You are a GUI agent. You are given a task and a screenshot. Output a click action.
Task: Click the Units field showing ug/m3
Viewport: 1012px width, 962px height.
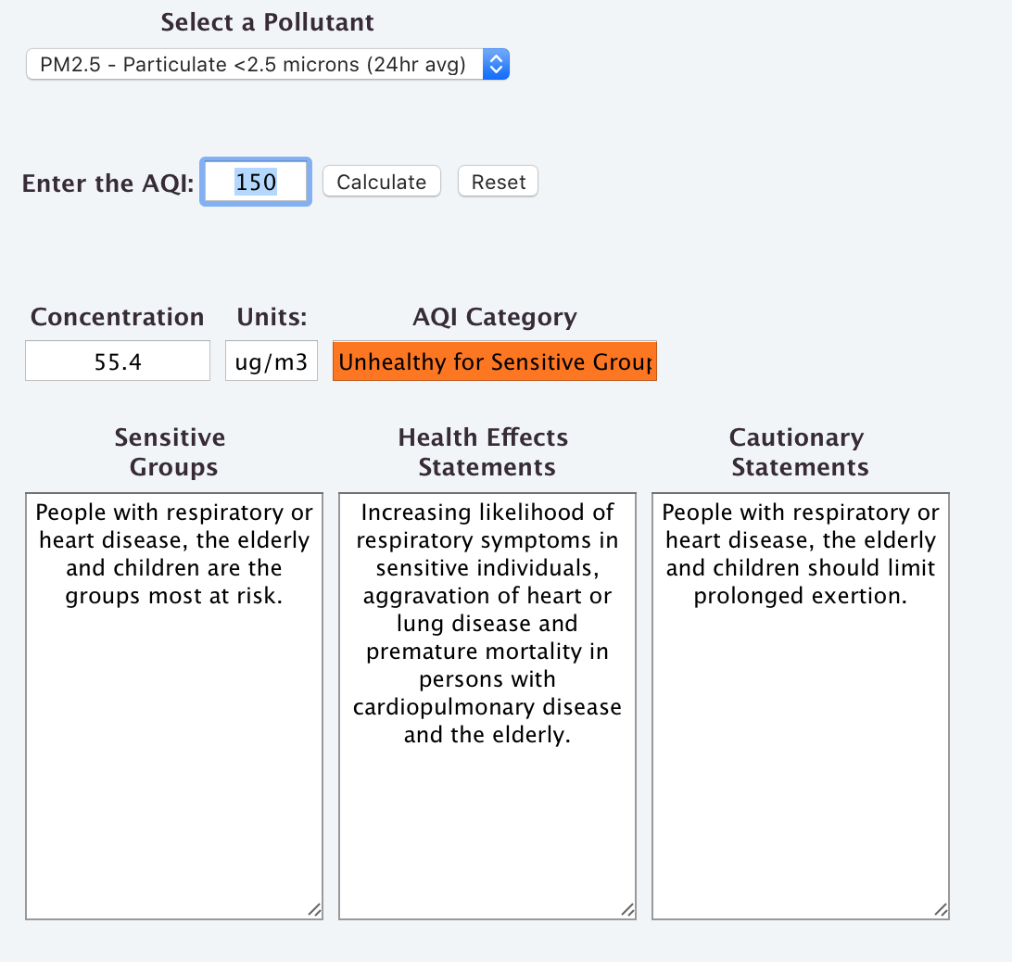272,361
